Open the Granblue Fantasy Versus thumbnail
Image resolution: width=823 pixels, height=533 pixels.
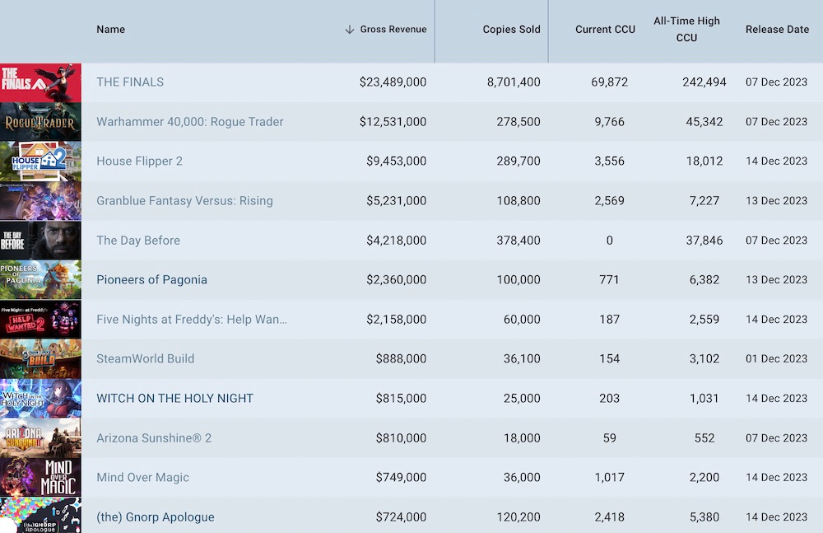tap(40, 201)
